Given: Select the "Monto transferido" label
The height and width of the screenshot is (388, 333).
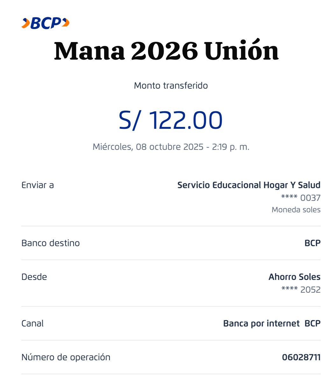Looking at the screenshot, I should coord(171,85).
